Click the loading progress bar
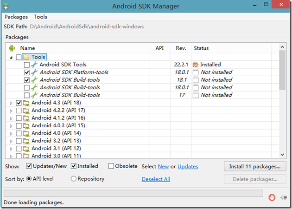This screenshot has width=292, height=209. (x=133, y=194)
